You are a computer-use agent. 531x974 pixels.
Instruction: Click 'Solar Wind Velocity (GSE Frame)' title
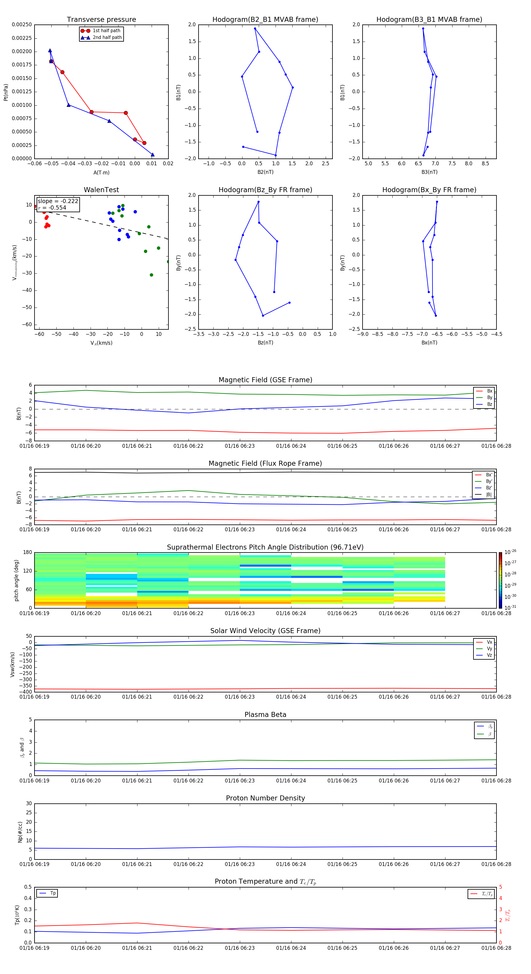(265, 631)
